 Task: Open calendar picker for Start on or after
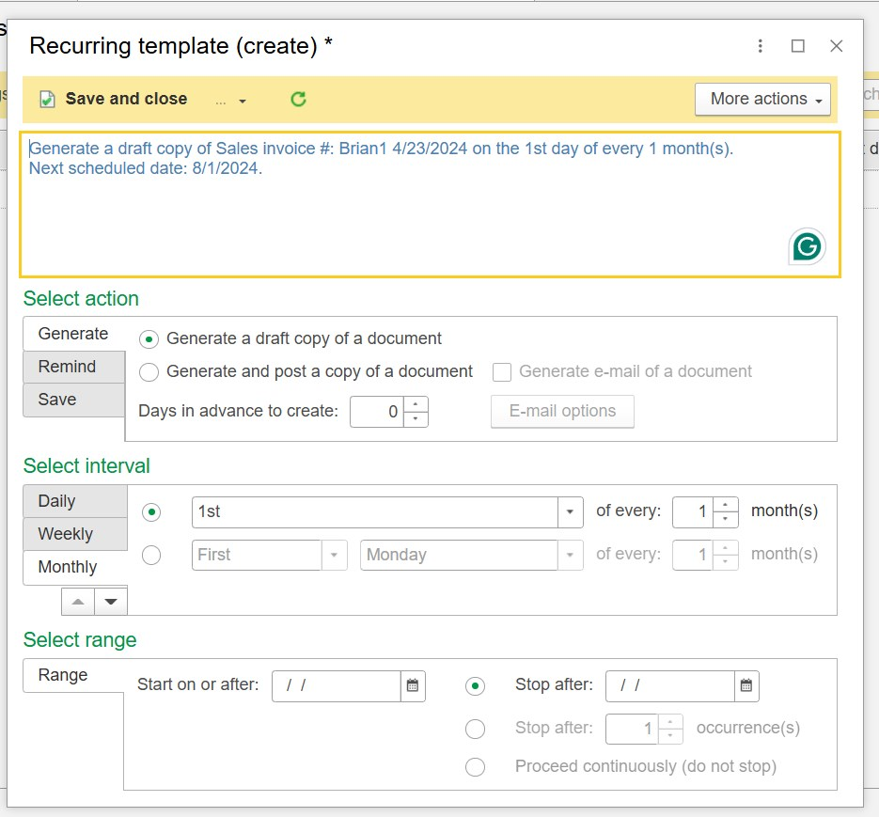(413, 685)
